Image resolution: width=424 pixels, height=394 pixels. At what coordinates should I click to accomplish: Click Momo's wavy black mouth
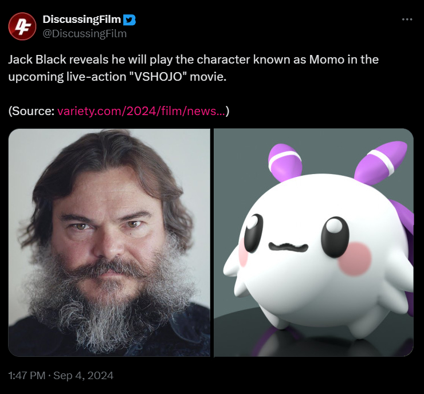coord(288,247)
